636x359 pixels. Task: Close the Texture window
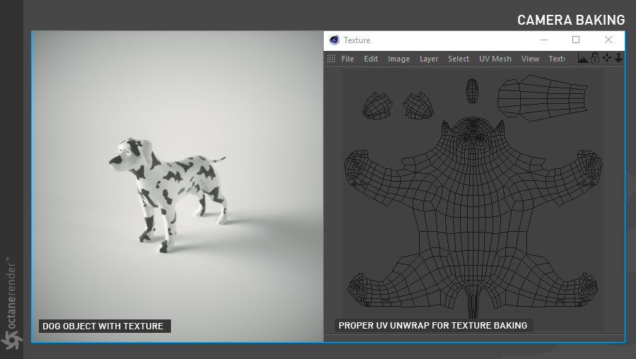click(x=608, y=40)
